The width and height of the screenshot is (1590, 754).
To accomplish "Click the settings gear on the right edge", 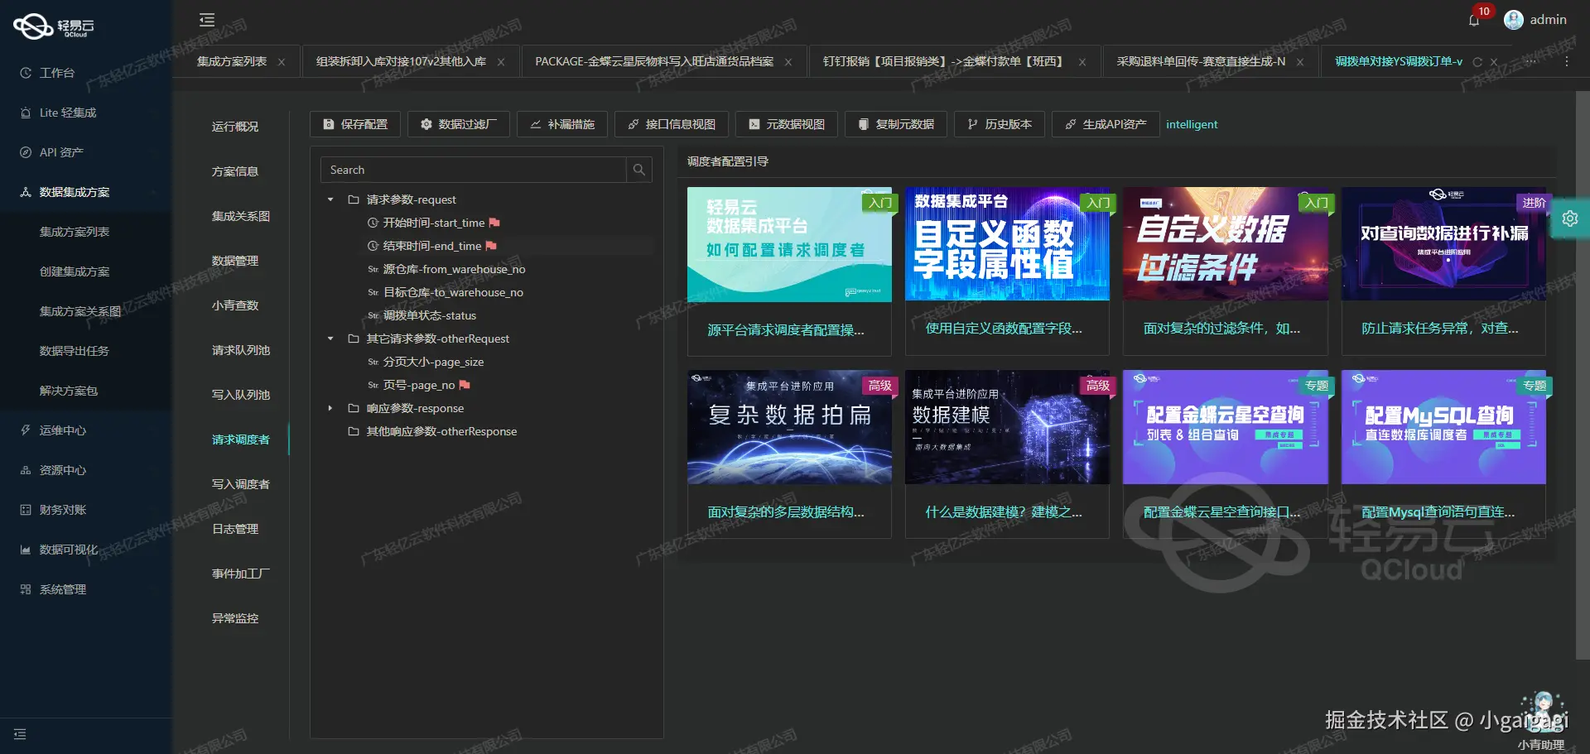I will pyautogui.click(x=1570, y=219).
